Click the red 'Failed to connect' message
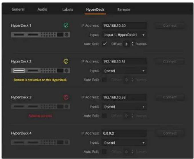The width and height of the screenshot is (194, 159). click(41, 116)
